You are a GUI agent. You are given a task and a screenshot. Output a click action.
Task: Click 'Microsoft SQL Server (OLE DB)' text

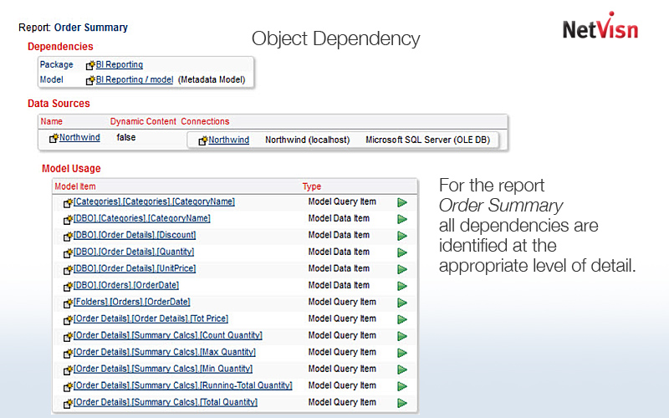[x=427, y=140]
